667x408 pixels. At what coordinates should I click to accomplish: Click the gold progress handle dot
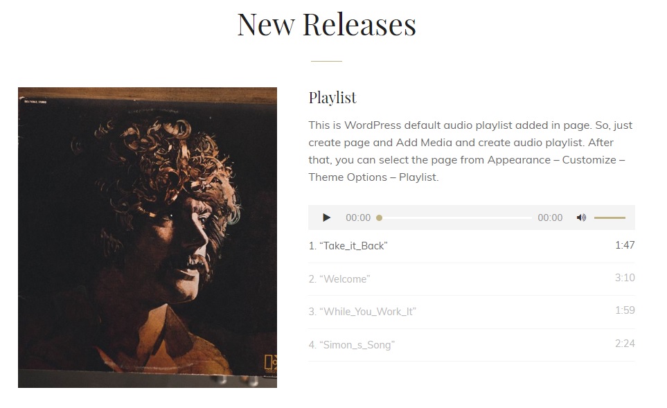(x=379, y=218)
